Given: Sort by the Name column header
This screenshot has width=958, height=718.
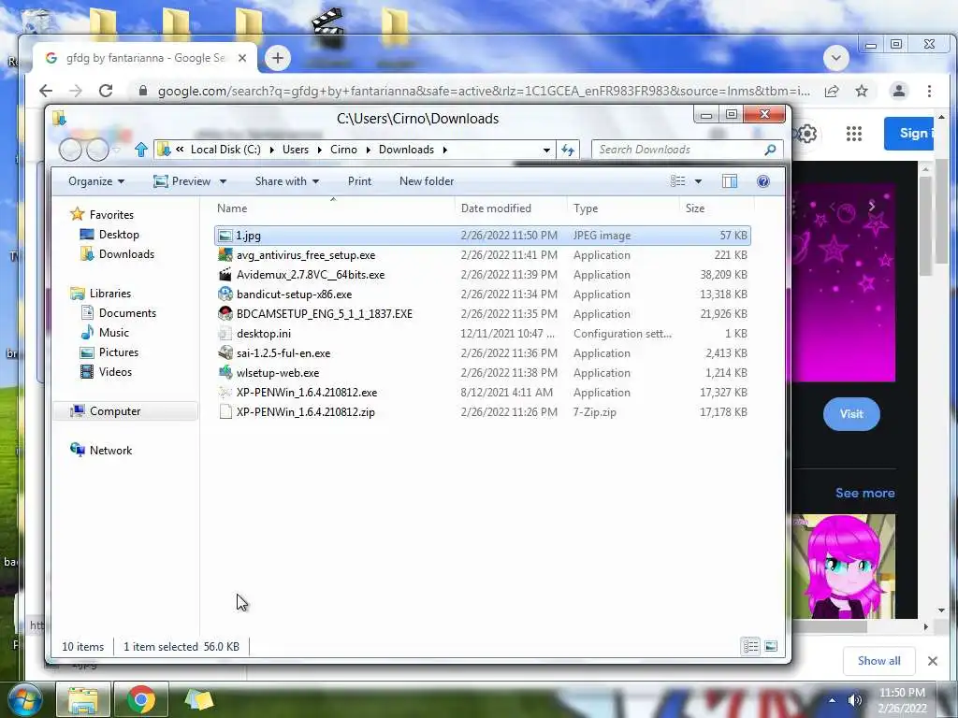Looking at the screenshot, I should pyautogui.click(x=334, y=208).
